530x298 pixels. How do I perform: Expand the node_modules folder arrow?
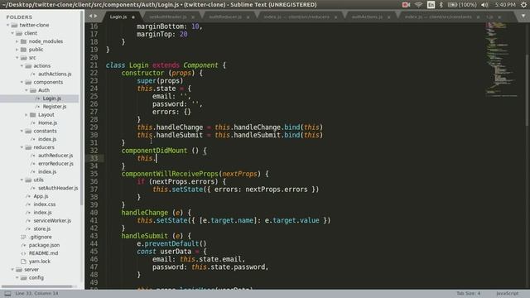click(x=17, y=41)
